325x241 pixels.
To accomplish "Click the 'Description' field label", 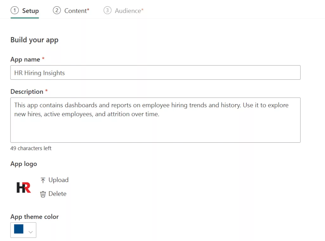I will click(27, 92).
